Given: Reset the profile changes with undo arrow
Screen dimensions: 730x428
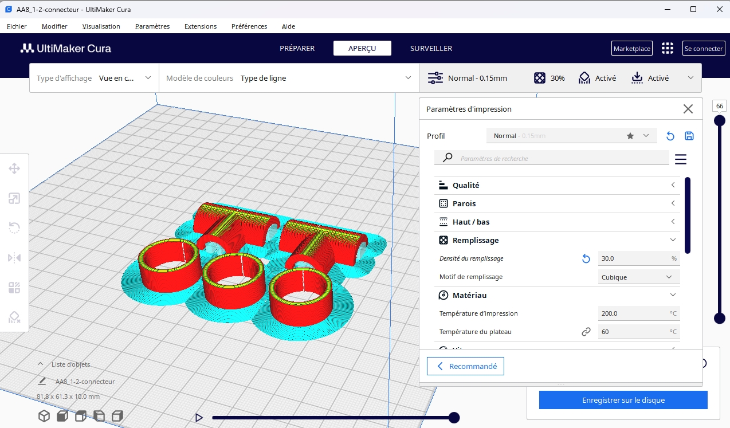Looking at the screenshot, I should (670, 136).
